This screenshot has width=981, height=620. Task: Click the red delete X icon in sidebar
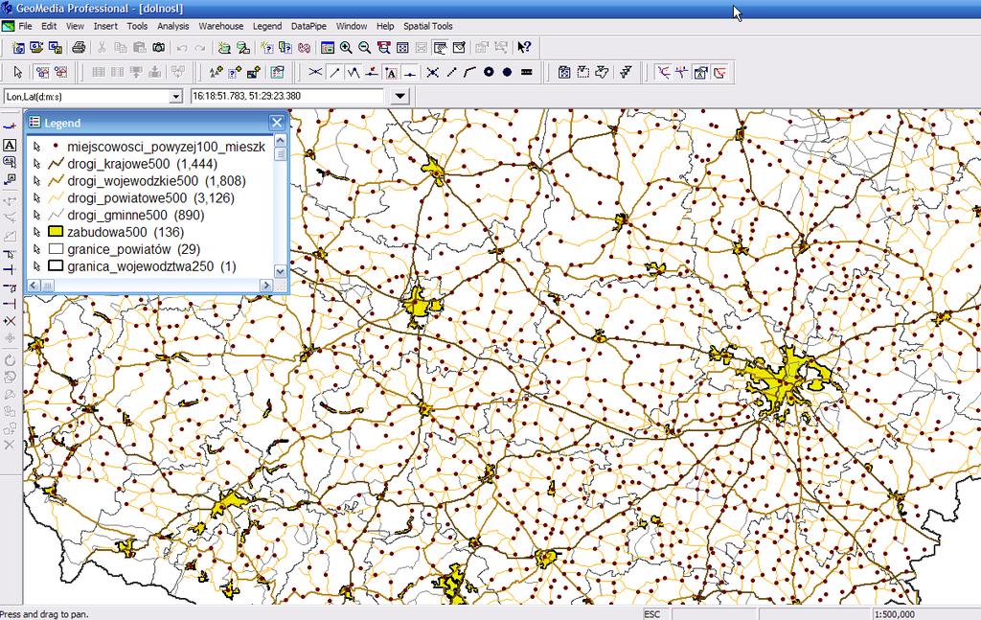(x=10, y=321)
